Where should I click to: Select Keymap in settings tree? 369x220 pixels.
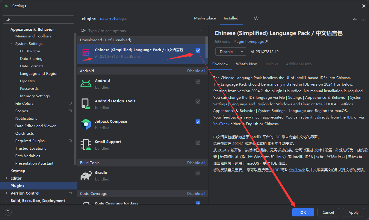pyautogui.click(x=18, y=171)
